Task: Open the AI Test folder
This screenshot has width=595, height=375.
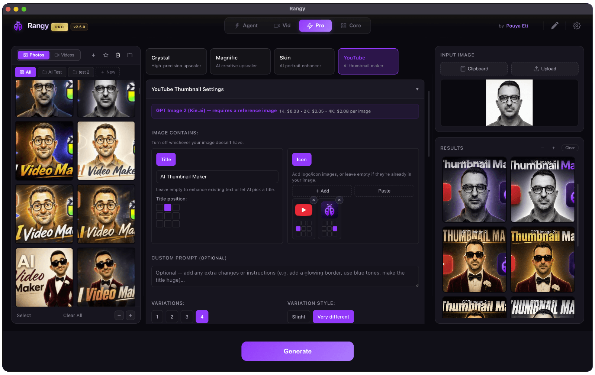Action: point(52,72)
